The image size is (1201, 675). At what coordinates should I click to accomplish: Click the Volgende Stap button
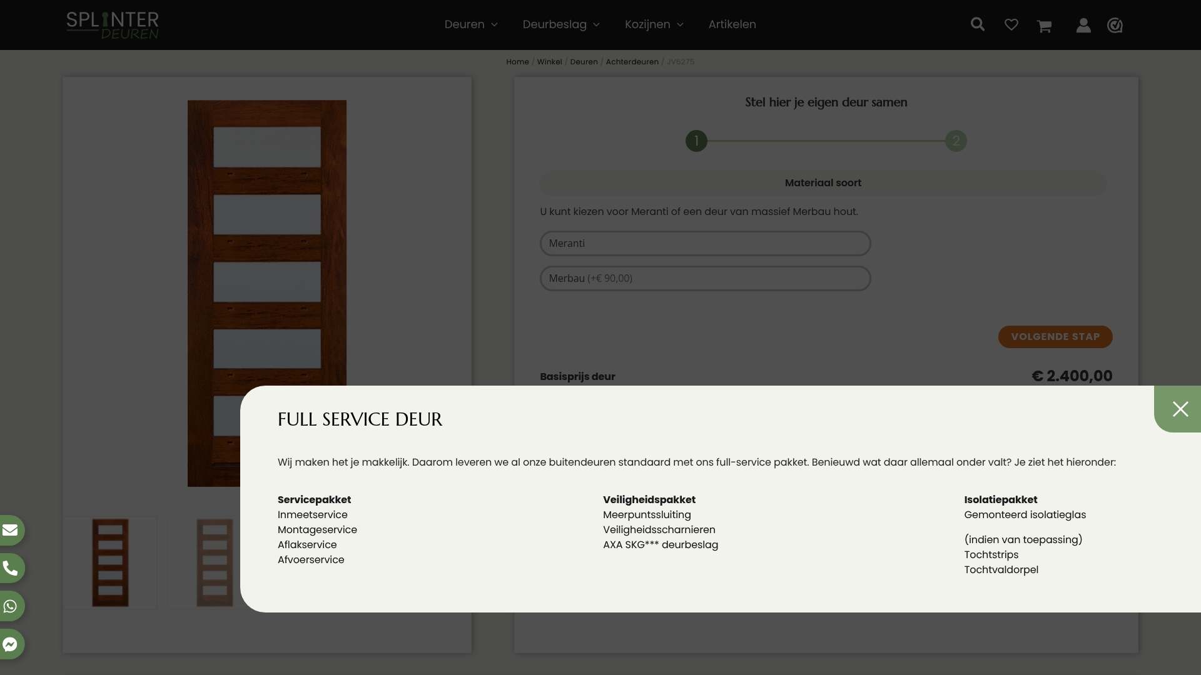coord(1055,337)
